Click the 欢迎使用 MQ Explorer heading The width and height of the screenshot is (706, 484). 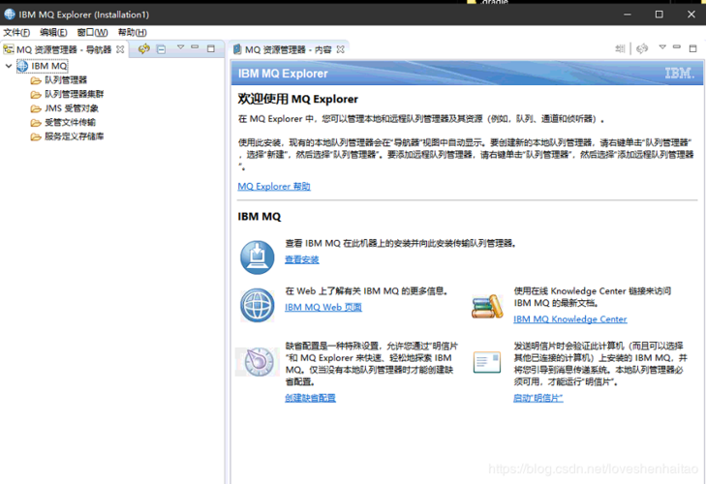[x=298, y=99]
